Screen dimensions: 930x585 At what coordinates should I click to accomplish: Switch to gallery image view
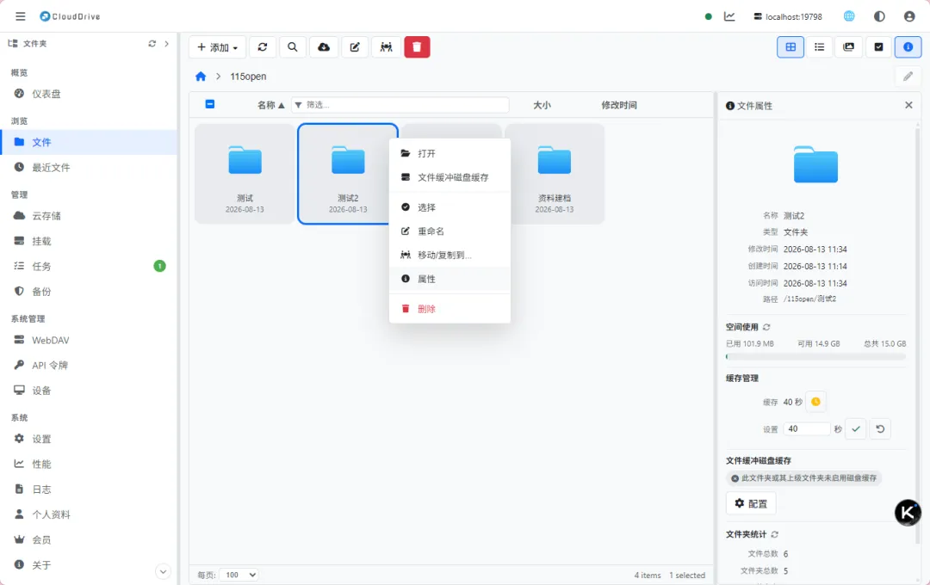(x=849, y=46)
